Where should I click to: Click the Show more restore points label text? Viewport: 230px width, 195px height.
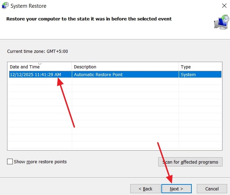click(40, 162)
